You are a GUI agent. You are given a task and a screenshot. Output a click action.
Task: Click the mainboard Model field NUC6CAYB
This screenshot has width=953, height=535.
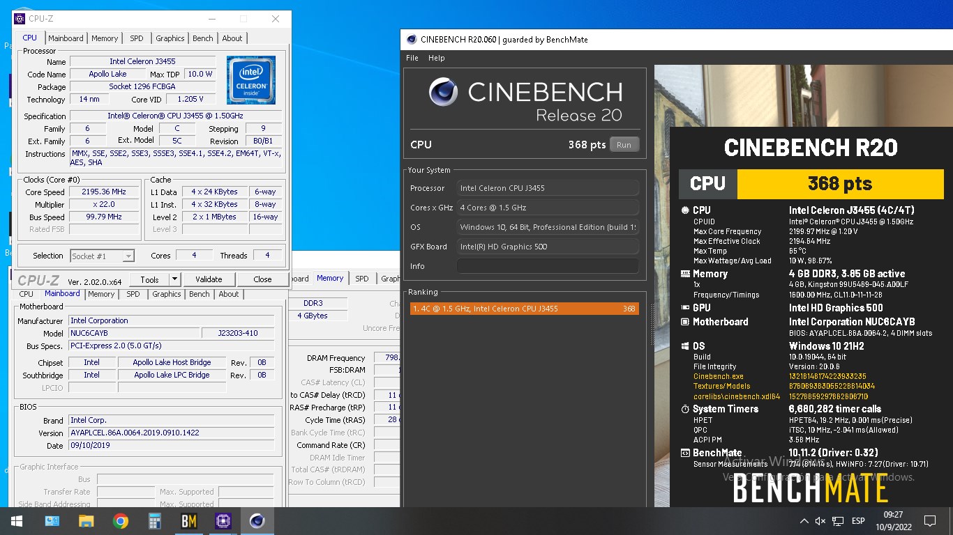pyautogui.click(x=134, y=333)
